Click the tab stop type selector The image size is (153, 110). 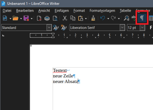tap(3, 36)
